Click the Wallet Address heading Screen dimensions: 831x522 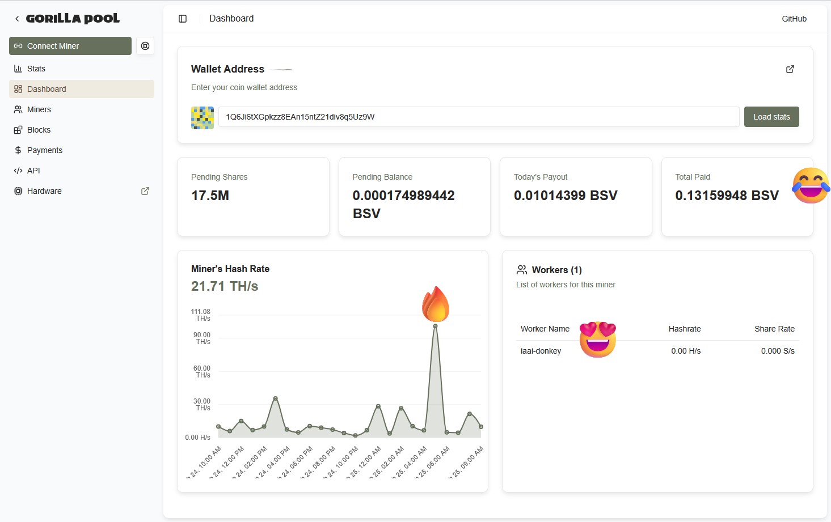pos(227,69)
